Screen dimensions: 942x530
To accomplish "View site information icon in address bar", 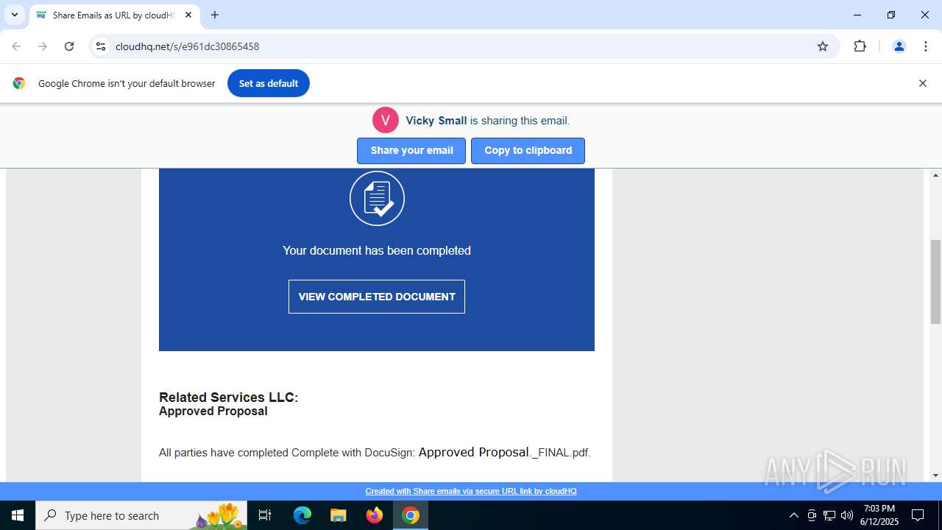I will point(102,46).
